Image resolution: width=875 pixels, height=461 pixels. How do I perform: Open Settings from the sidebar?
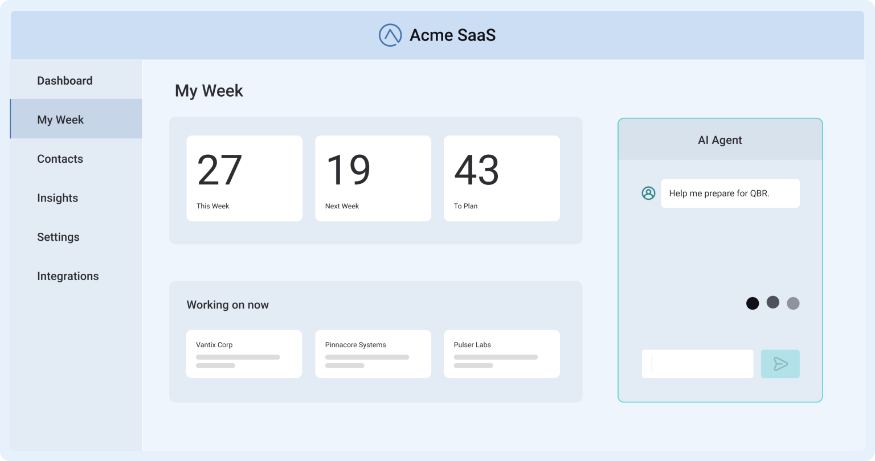click(x=76, y=237)
